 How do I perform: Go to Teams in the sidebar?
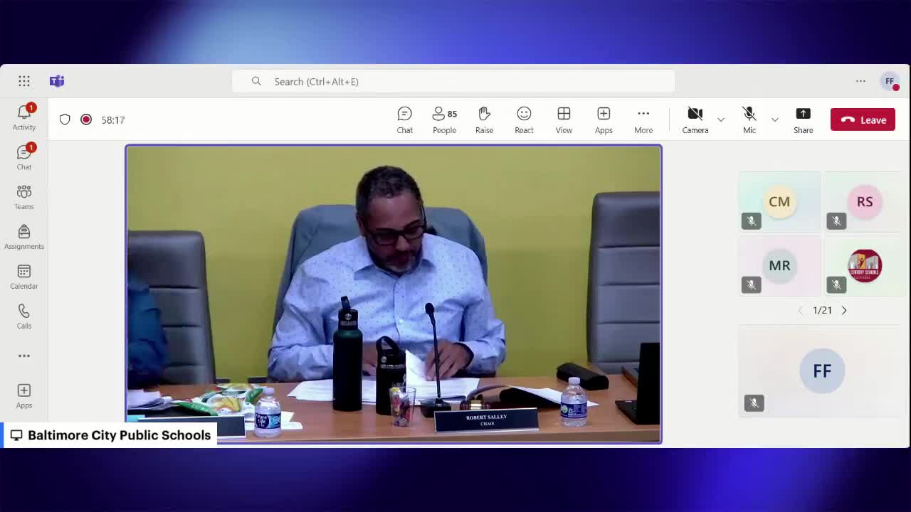(x=24, y=196)
